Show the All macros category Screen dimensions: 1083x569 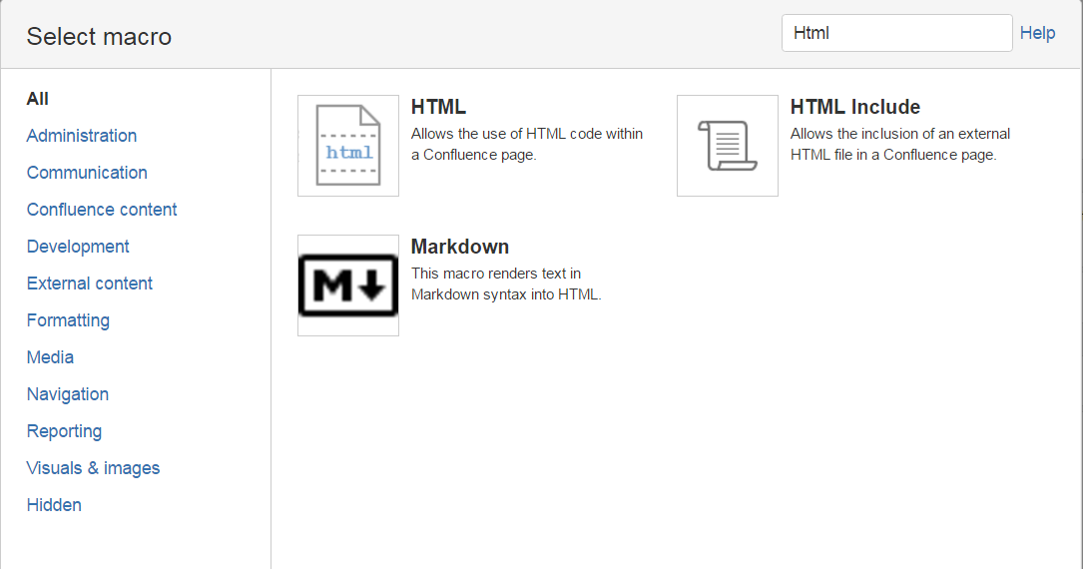pos(37,99)
